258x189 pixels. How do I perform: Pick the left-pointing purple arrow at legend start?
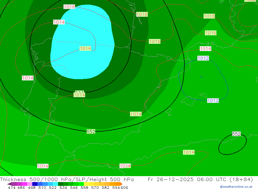9,184
